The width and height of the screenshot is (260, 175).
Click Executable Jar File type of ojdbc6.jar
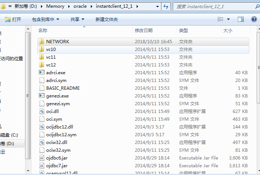click(x=199, y=158)
